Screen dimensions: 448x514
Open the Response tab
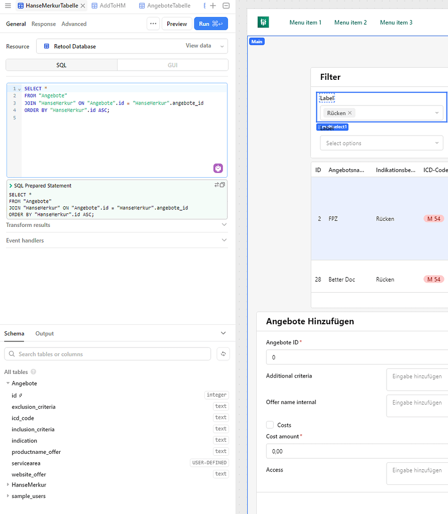pyautogui.click(x=44, y=24)
